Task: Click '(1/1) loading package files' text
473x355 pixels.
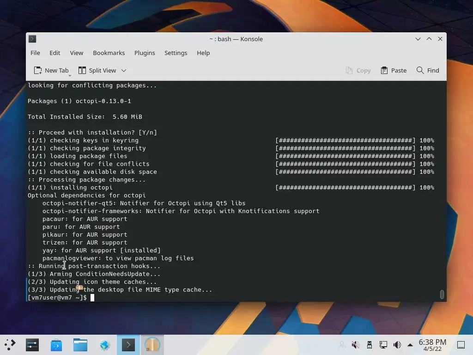Action: pos(78,156)
